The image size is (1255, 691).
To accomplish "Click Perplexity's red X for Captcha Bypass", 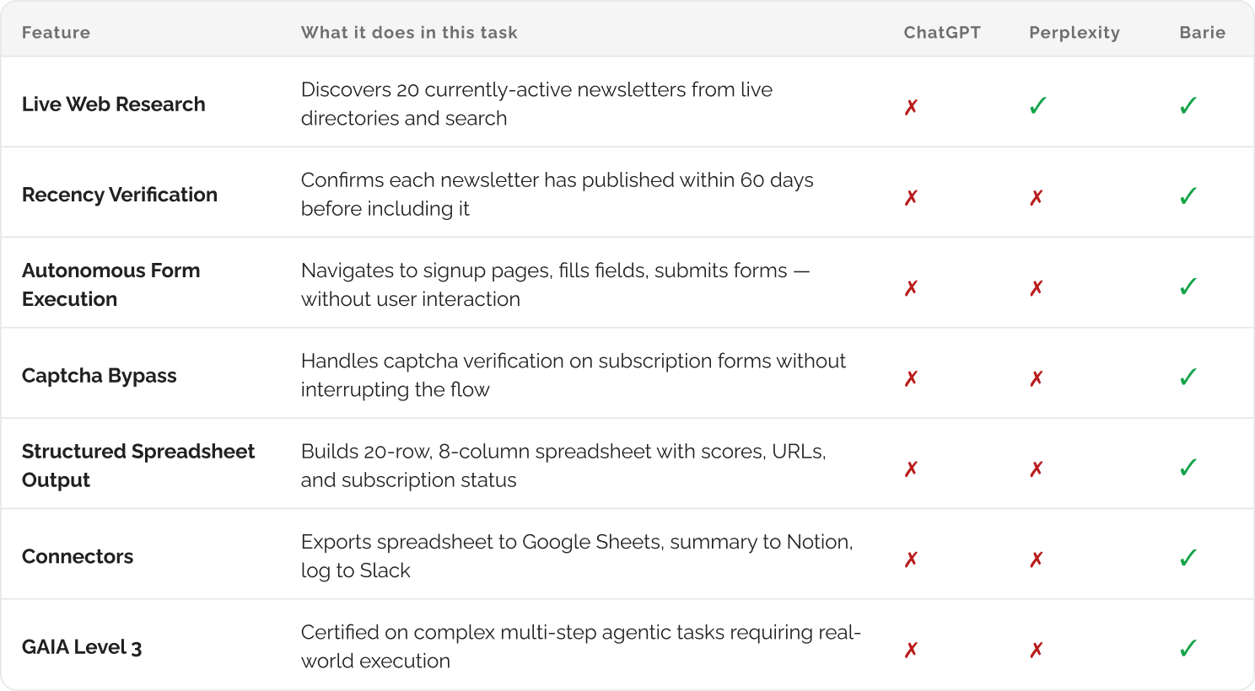I will pyautogui.click(x=1037, y=379).
